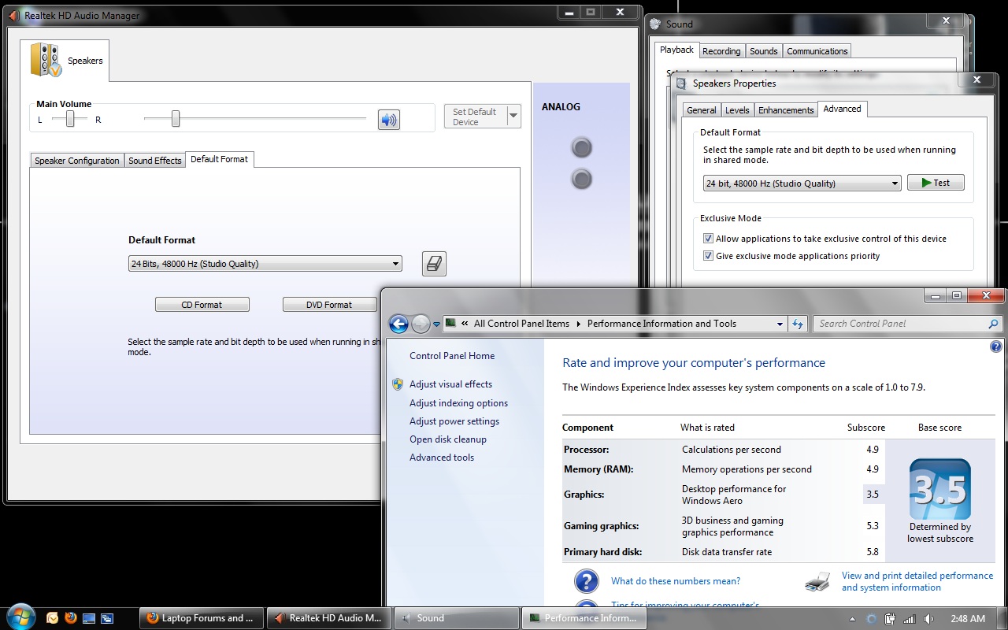Click the DVD Format button

329,305
